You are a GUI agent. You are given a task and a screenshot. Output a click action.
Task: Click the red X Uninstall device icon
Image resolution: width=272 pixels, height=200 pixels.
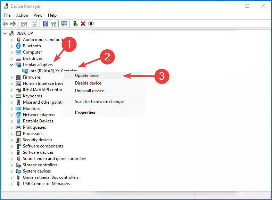[x=83, y=24]
